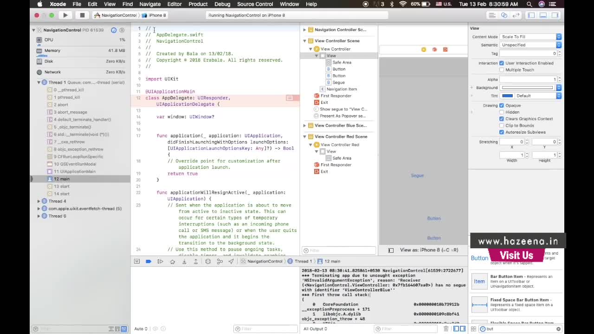Screen dimensions: 594x334
Task: Select iPhone 8 run destination
Action: pos(154,15)
